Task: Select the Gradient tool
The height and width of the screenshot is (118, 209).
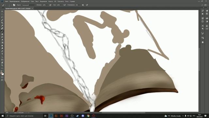Action: pos(2,43)
